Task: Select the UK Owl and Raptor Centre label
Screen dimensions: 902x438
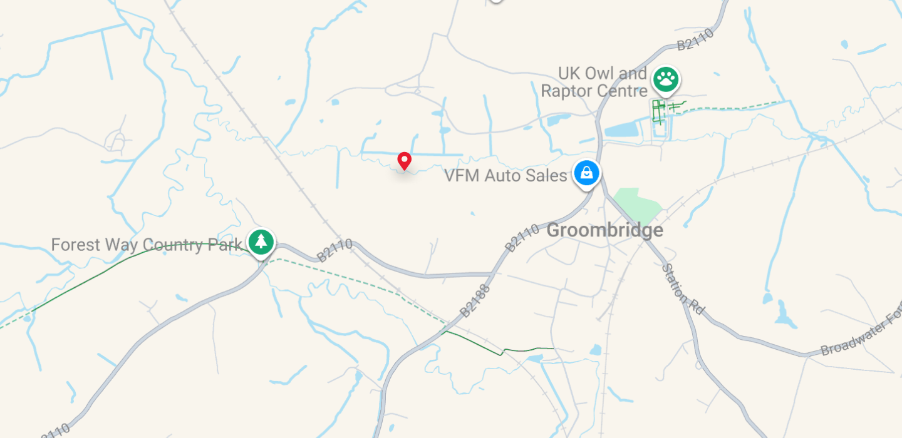Action: coord(594,83)
